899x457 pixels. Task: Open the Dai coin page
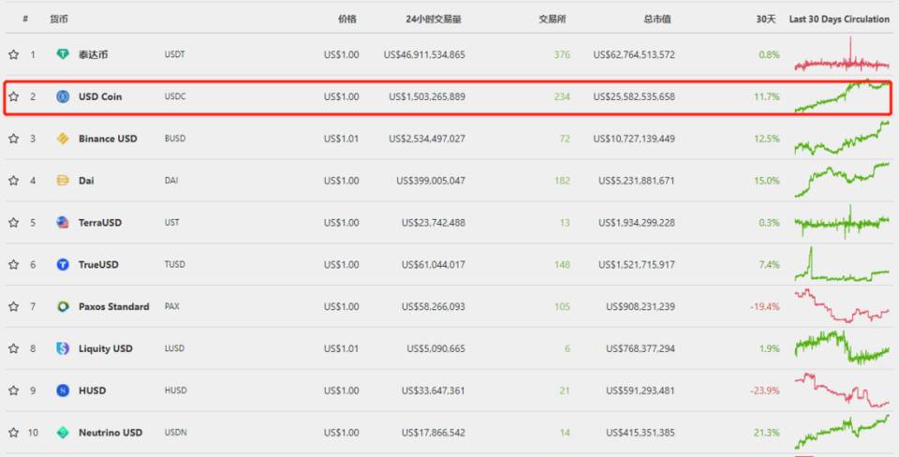coord(86,180)
